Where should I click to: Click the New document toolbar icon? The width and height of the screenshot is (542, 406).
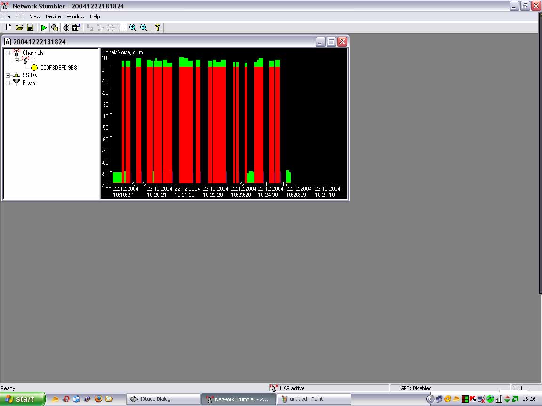click(8, 28)
